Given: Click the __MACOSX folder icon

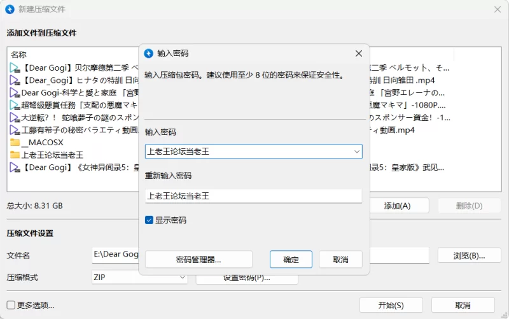Looking at the screenshot, I should point(15,142).
